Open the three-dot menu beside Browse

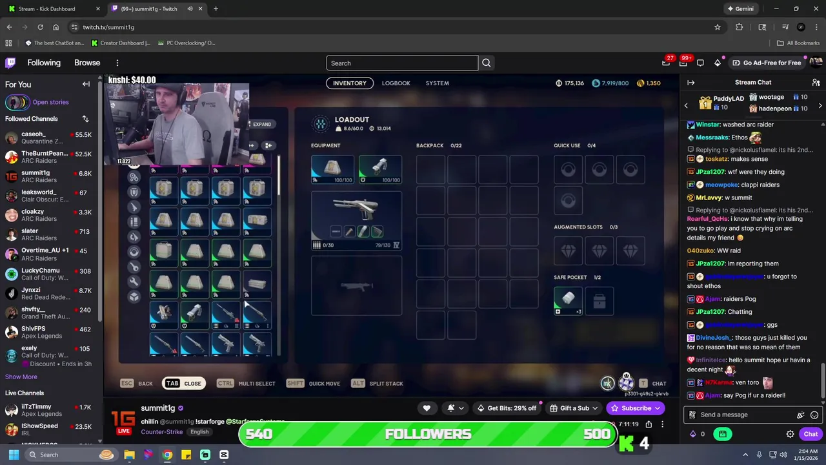pyautogui.click(x=117, y=63)
